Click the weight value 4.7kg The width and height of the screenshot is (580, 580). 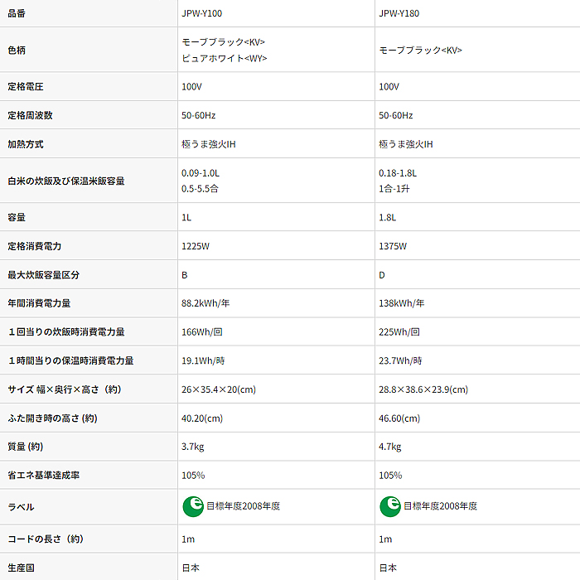390,447
